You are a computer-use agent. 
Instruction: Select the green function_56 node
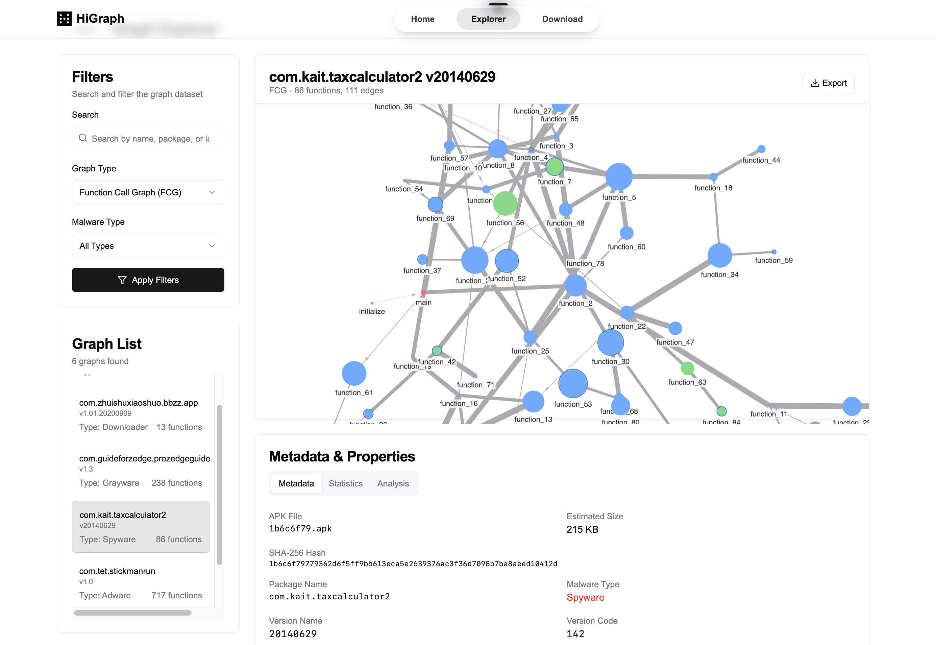tap(505, 203)
